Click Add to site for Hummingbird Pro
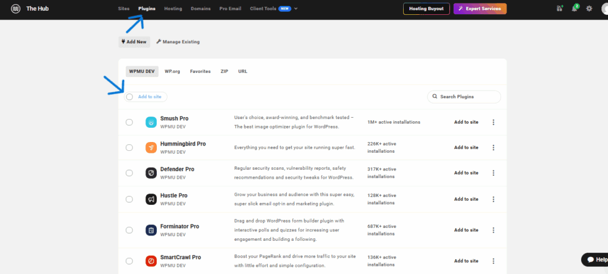Viewport: 608px width, 274px height. click(x=466, y=148)
